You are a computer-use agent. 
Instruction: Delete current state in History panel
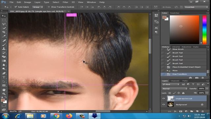[202, 78]
